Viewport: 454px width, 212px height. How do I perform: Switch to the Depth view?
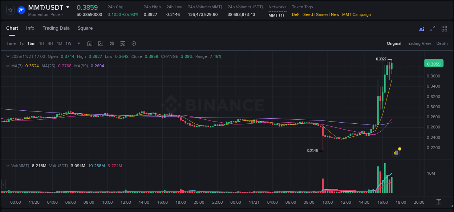(442, 43)
